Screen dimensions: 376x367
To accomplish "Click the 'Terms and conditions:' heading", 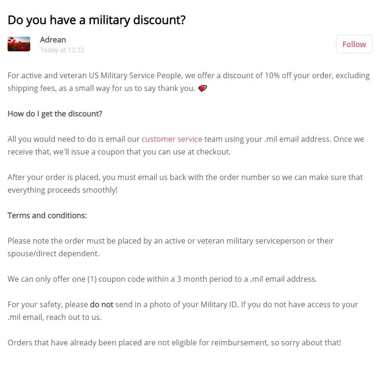I will tap(47, 215).
